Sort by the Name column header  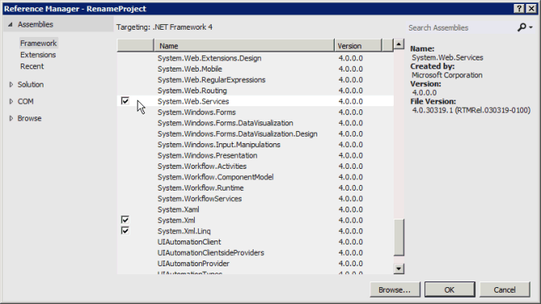coord(244,46)
